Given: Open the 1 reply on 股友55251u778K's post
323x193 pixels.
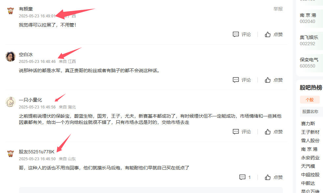Looking at the screenshot, I should point(245,177).
